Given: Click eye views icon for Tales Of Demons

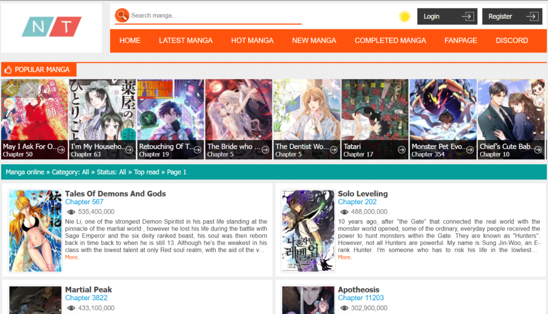Looking at the screenshot, I should [71, 212].
